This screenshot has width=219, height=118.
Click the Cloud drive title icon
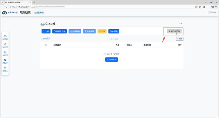pos(43,24)
